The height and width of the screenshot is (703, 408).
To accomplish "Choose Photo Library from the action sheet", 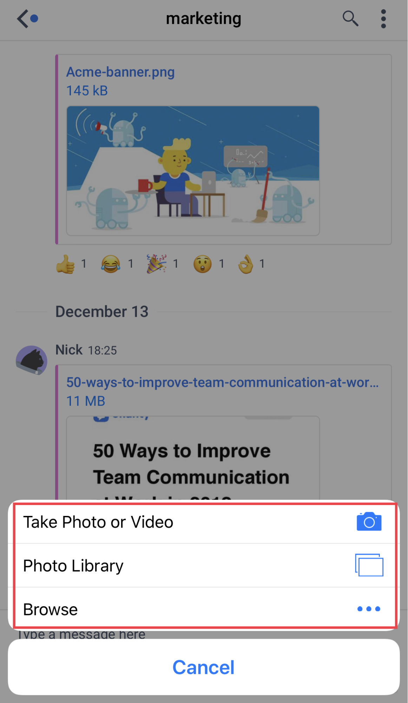I will click(x=204, y=565).
